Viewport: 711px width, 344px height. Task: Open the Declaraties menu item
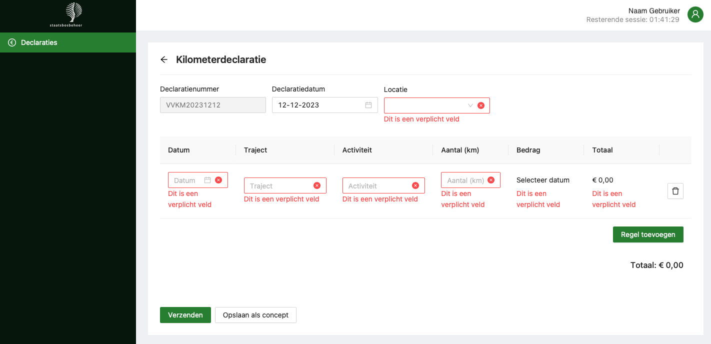[x=68, y=42]
